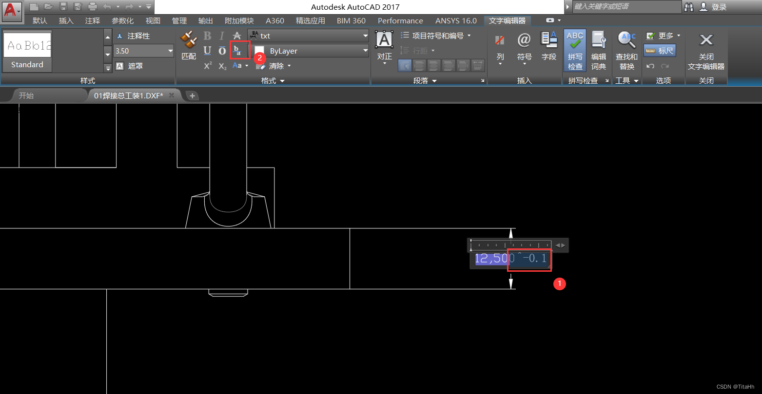The height and width of the screenshot is (394, 762).
Task: Click the Open file quick-access icon
Action: coord(48,7)
